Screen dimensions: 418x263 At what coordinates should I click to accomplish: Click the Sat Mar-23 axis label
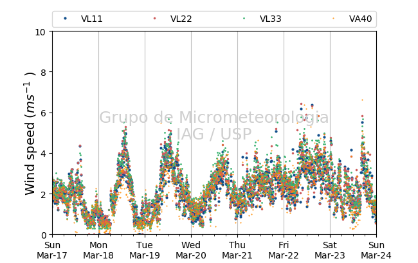click(x=330, y=250)
